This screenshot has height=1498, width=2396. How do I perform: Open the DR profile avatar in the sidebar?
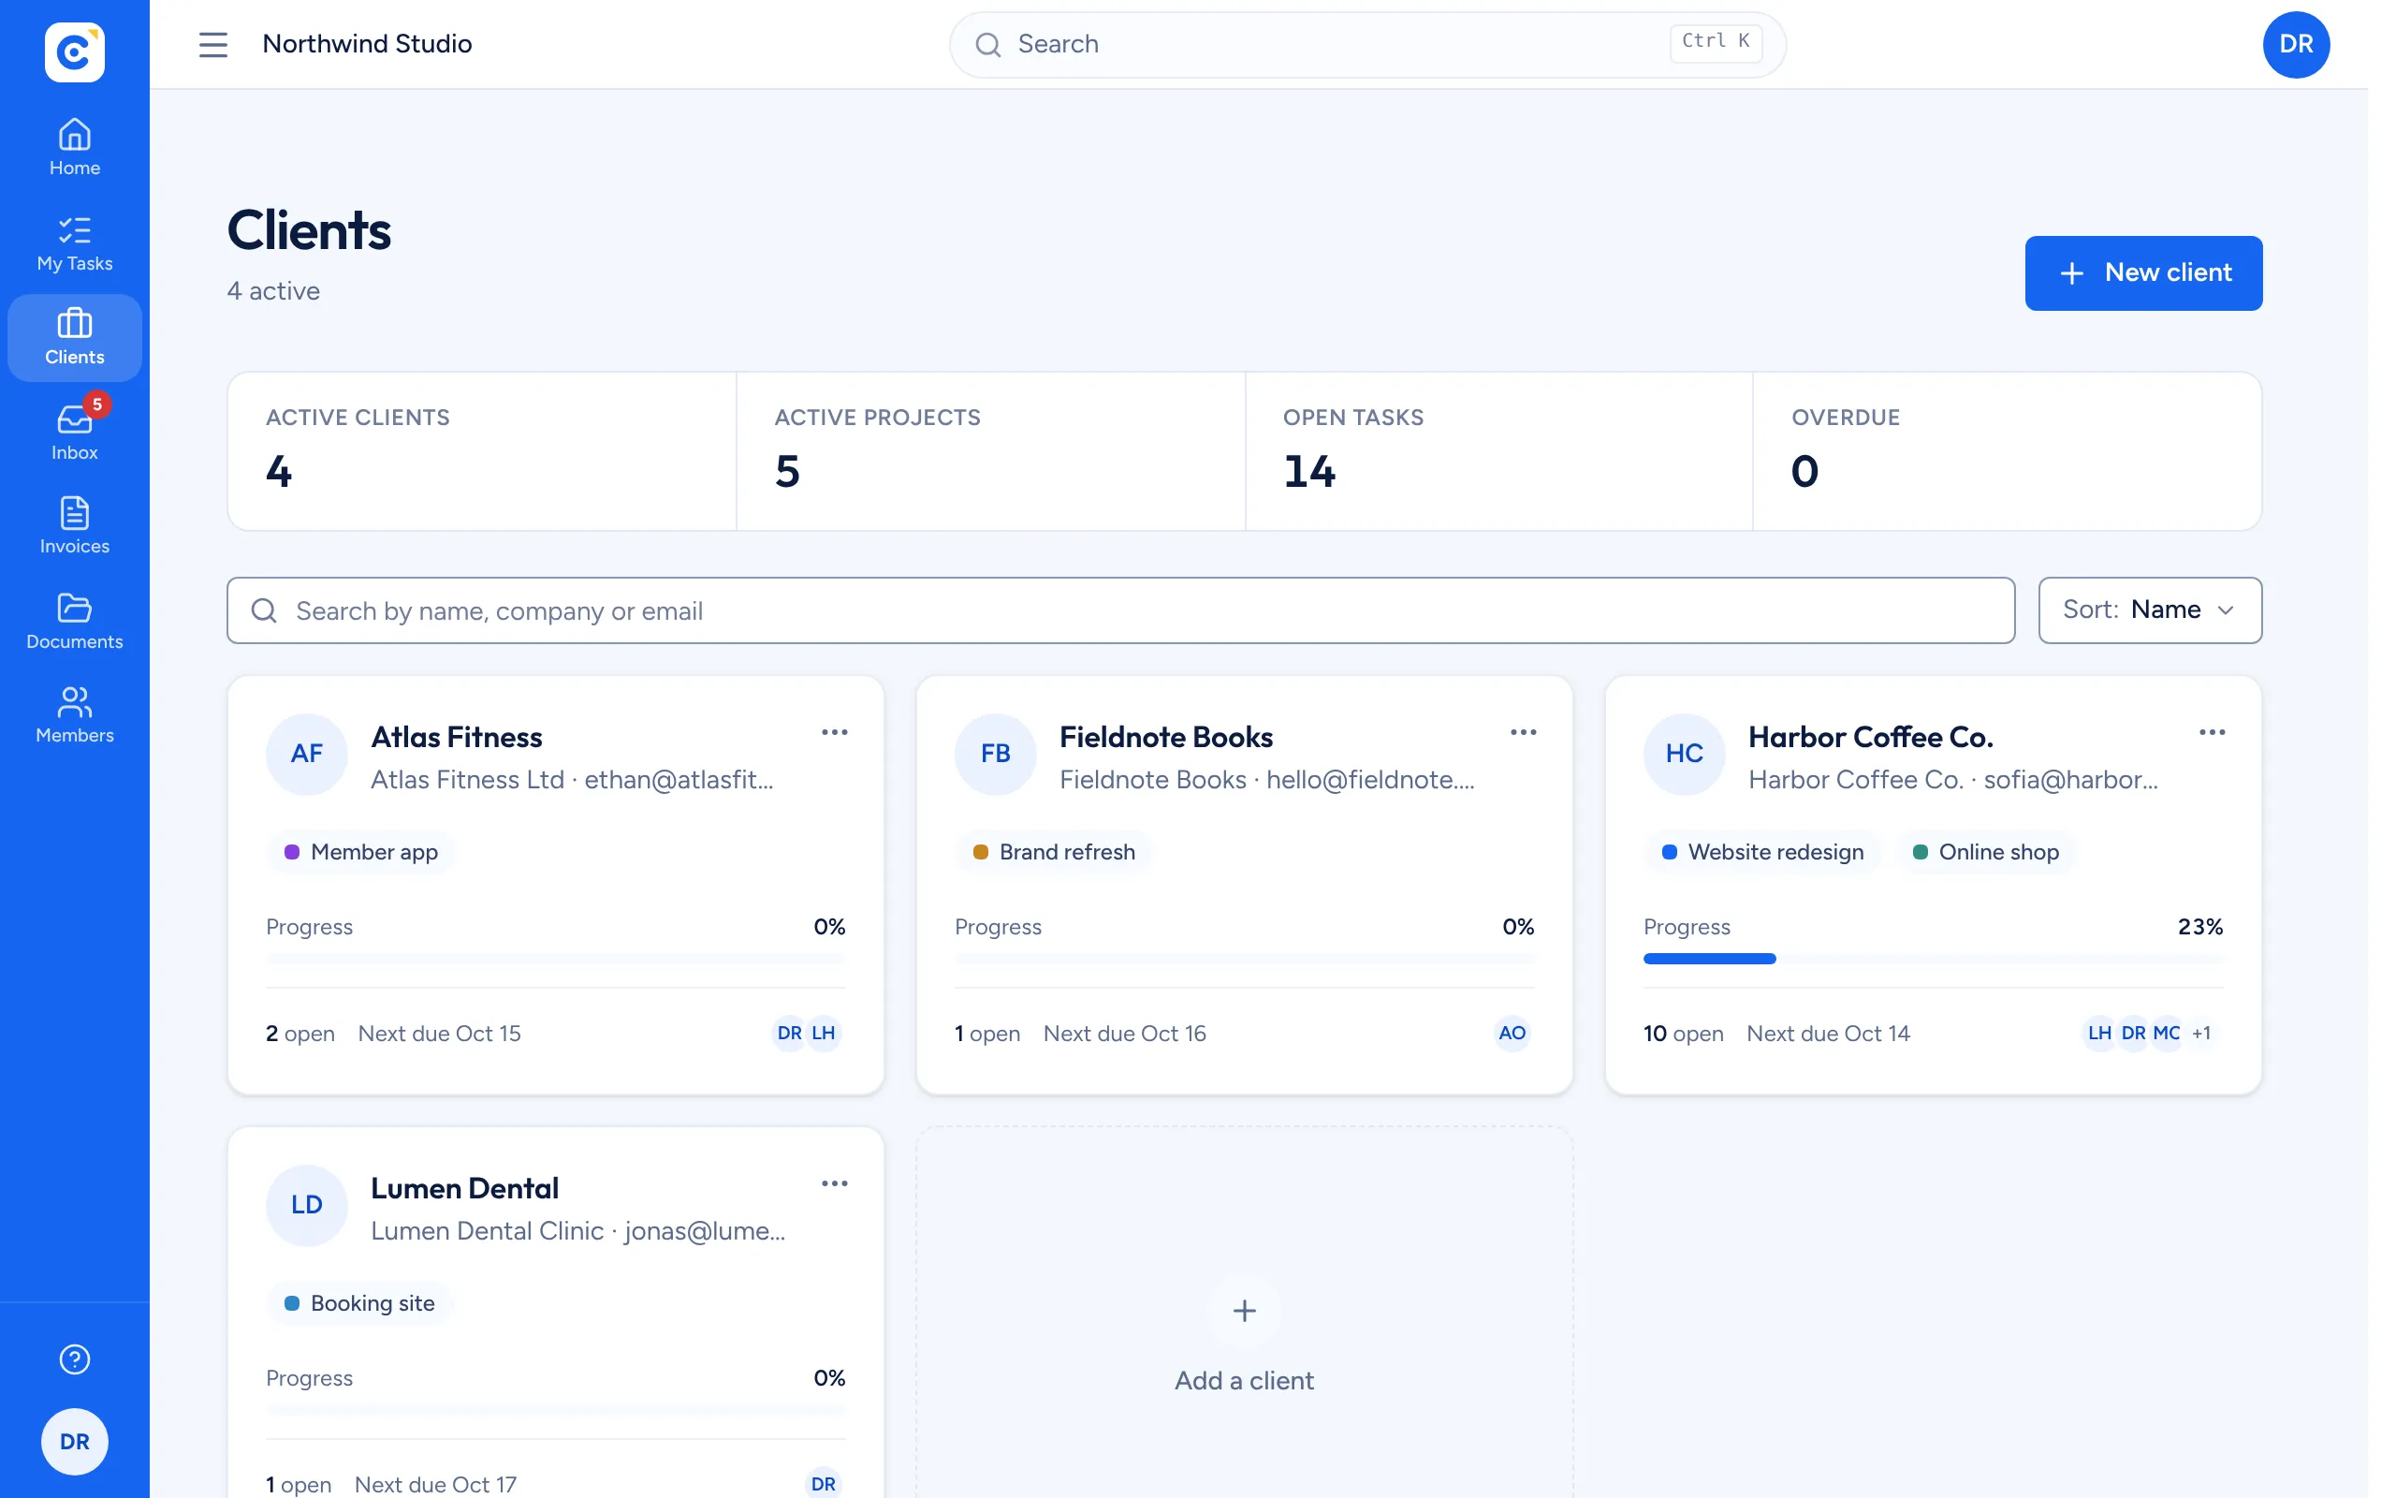coord(74,1442)
